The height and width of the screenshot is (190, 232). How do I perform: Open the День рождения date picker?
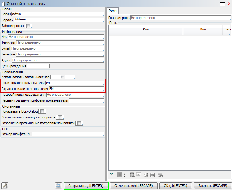click(38, 66)
